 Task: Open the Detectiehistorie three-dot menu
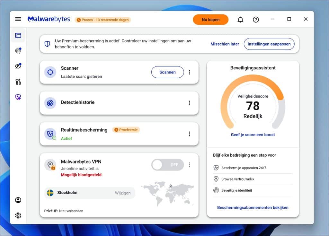point(190,103)
